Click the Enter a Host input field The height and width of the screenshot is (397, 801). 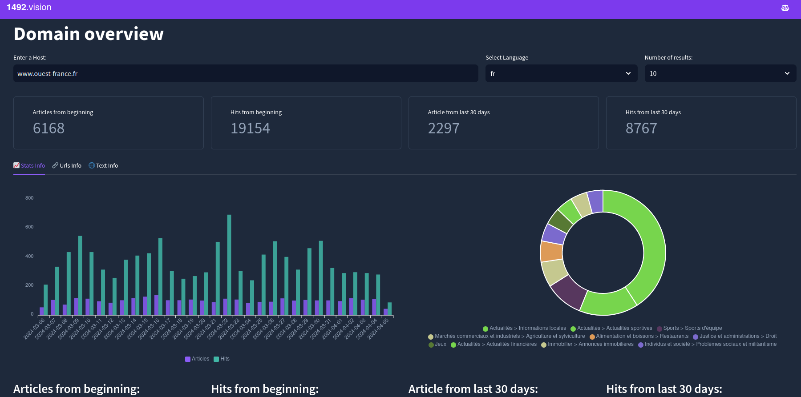(x=245, y=73)
